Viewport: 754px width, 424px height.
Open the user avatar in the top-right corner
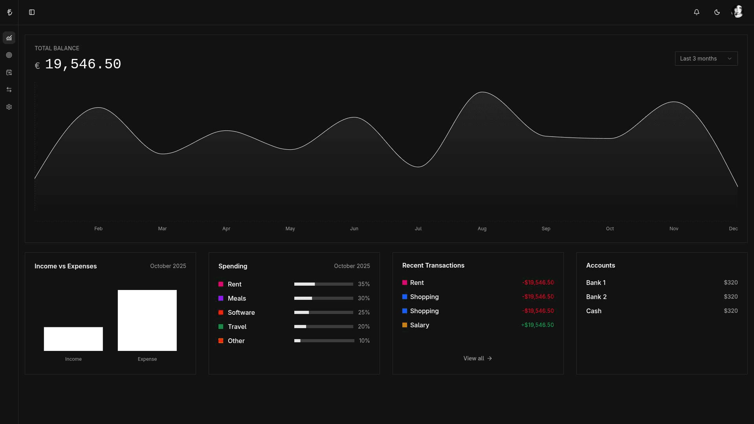(738, 11)
